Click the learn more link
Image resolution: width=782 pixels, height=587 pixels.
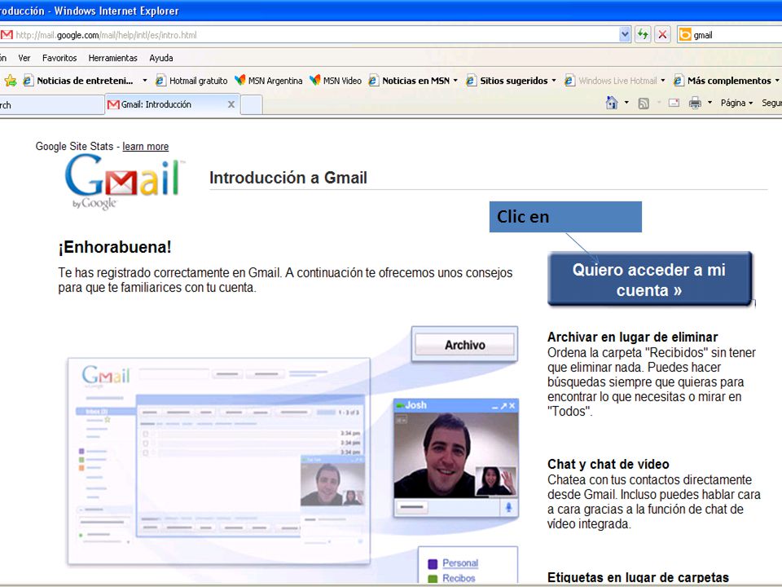coord(146,146)
